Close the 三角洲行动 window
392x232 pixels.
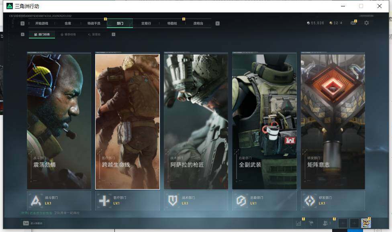[380, 6]
